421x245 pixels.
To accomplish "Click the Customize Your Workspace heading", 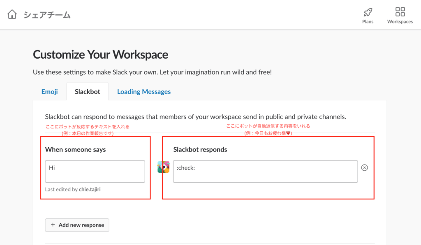I will tap(100, 55).
